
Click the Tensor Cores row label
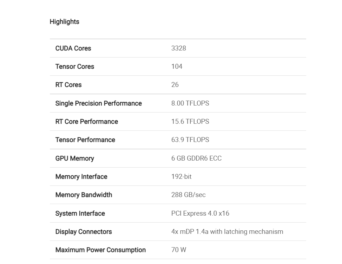click(75, 67)
